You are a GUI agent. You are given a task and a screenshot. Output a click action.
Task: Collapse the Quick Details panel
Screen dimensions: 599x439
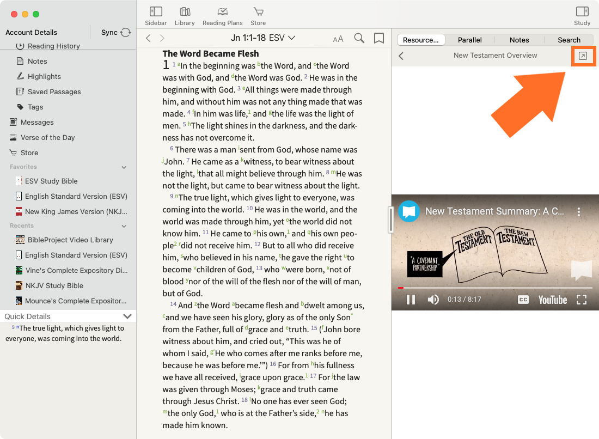click(x=127, y=316)
